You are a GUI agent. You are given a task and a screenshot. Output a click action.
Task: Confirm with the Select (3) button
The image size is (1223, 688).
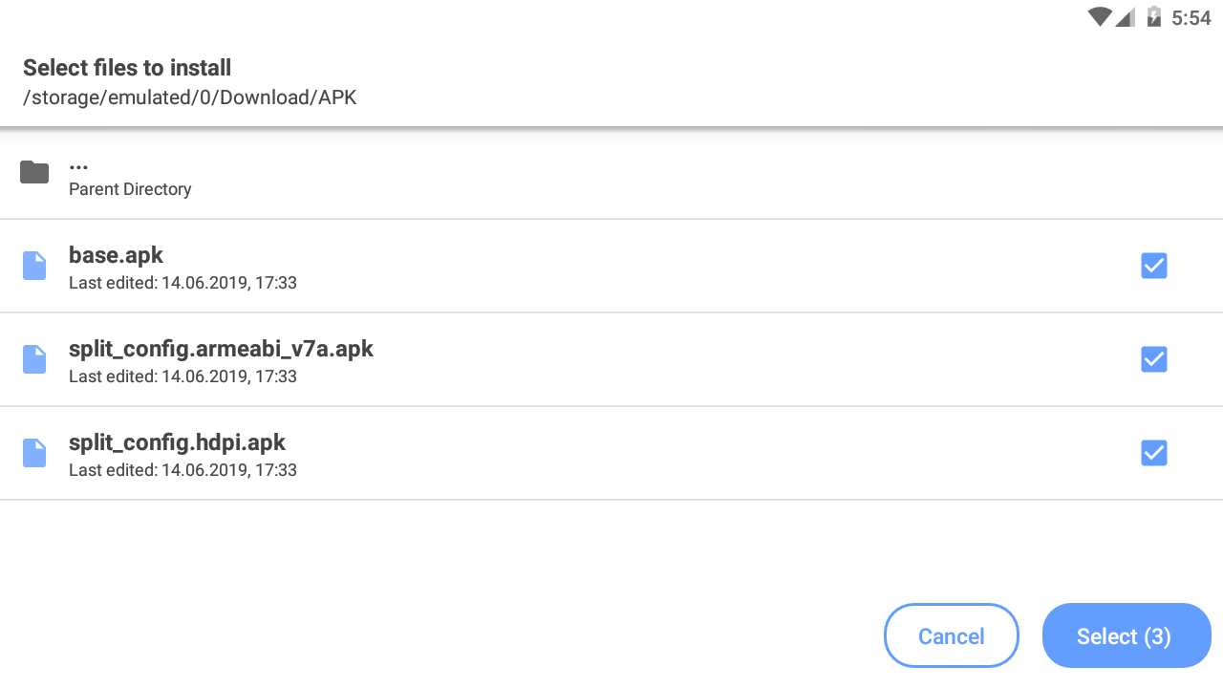pyautogui.click(x=1126, y=635)
